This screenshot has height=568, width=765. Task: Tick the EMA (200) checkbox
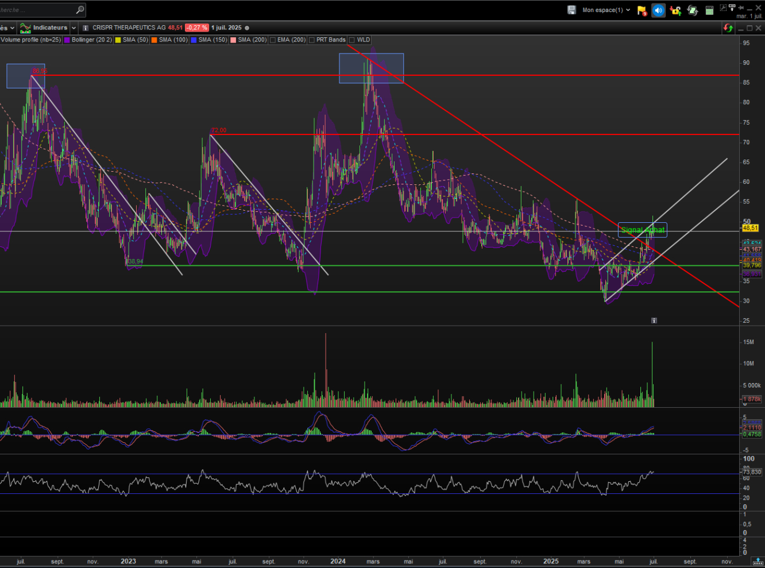(273, 40)
